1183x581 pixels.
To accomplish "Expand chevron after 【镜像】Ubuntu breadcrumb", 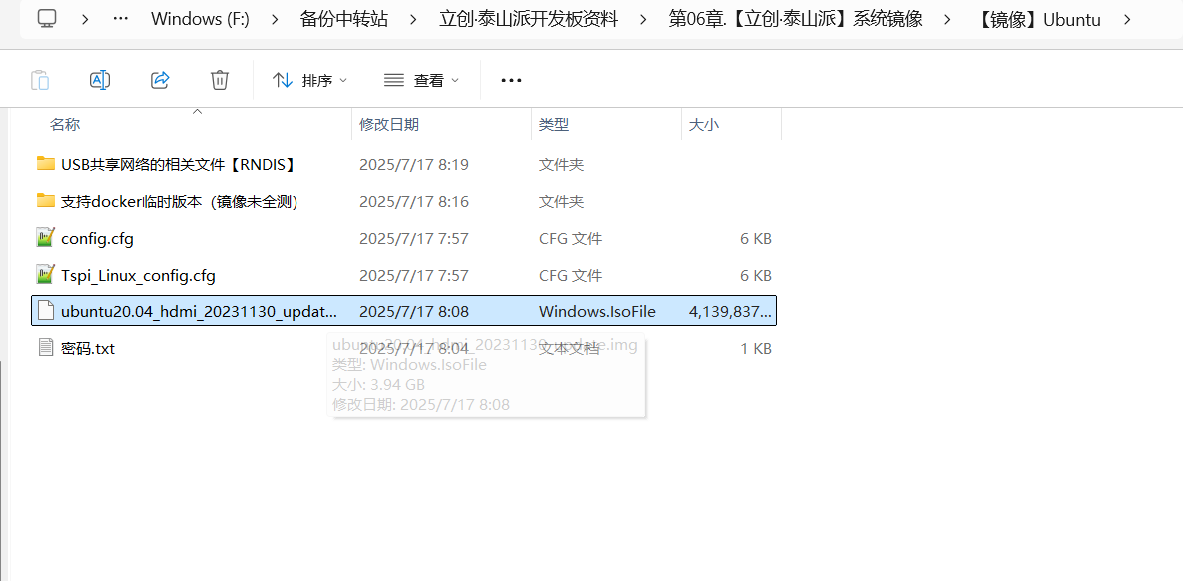I will 1127,19.
